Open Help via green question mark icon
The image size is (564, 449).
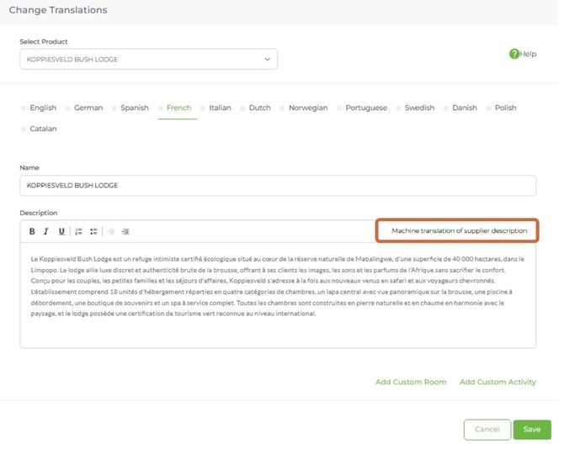pyautogui.click(x=514, y=54)
